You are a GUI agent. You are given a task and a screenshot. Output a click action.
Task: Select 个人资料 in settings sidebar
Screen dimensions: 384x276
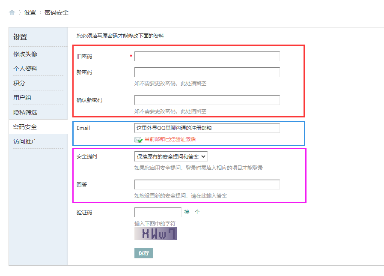tap(25, 69)
